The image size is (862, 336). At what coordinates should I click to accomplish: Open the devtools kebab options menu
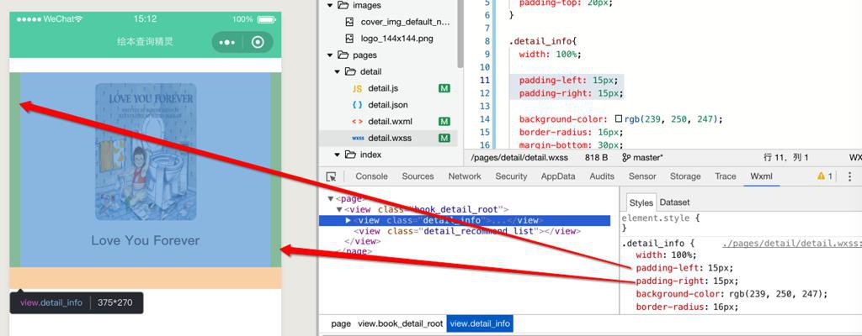tap(850, 176)
